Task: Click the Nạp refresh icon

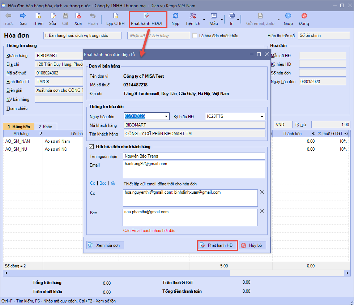Action: tap(175, 16)
